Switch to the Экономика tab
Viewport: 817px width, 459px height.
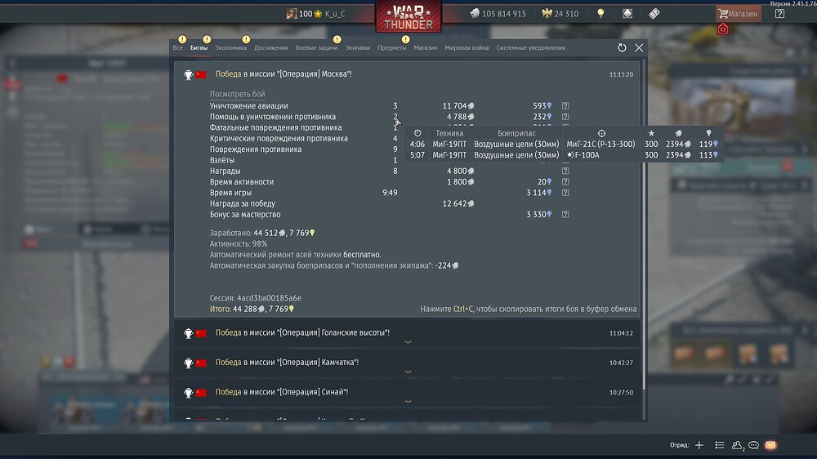pyautogui.click(x=231, y=47)
